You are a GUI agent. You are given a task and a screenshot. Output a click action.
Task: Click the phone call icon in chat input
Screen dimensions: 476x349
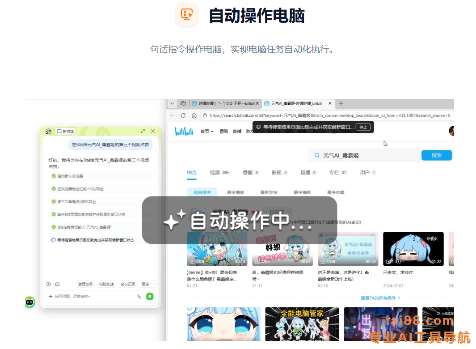point(139,296)
